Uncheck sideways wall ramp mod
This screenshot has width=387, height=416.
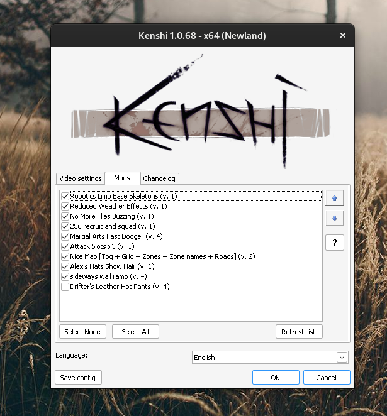pos(65,276)
